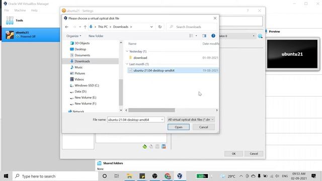Add storage controller icon in Settings

point(144,146)
